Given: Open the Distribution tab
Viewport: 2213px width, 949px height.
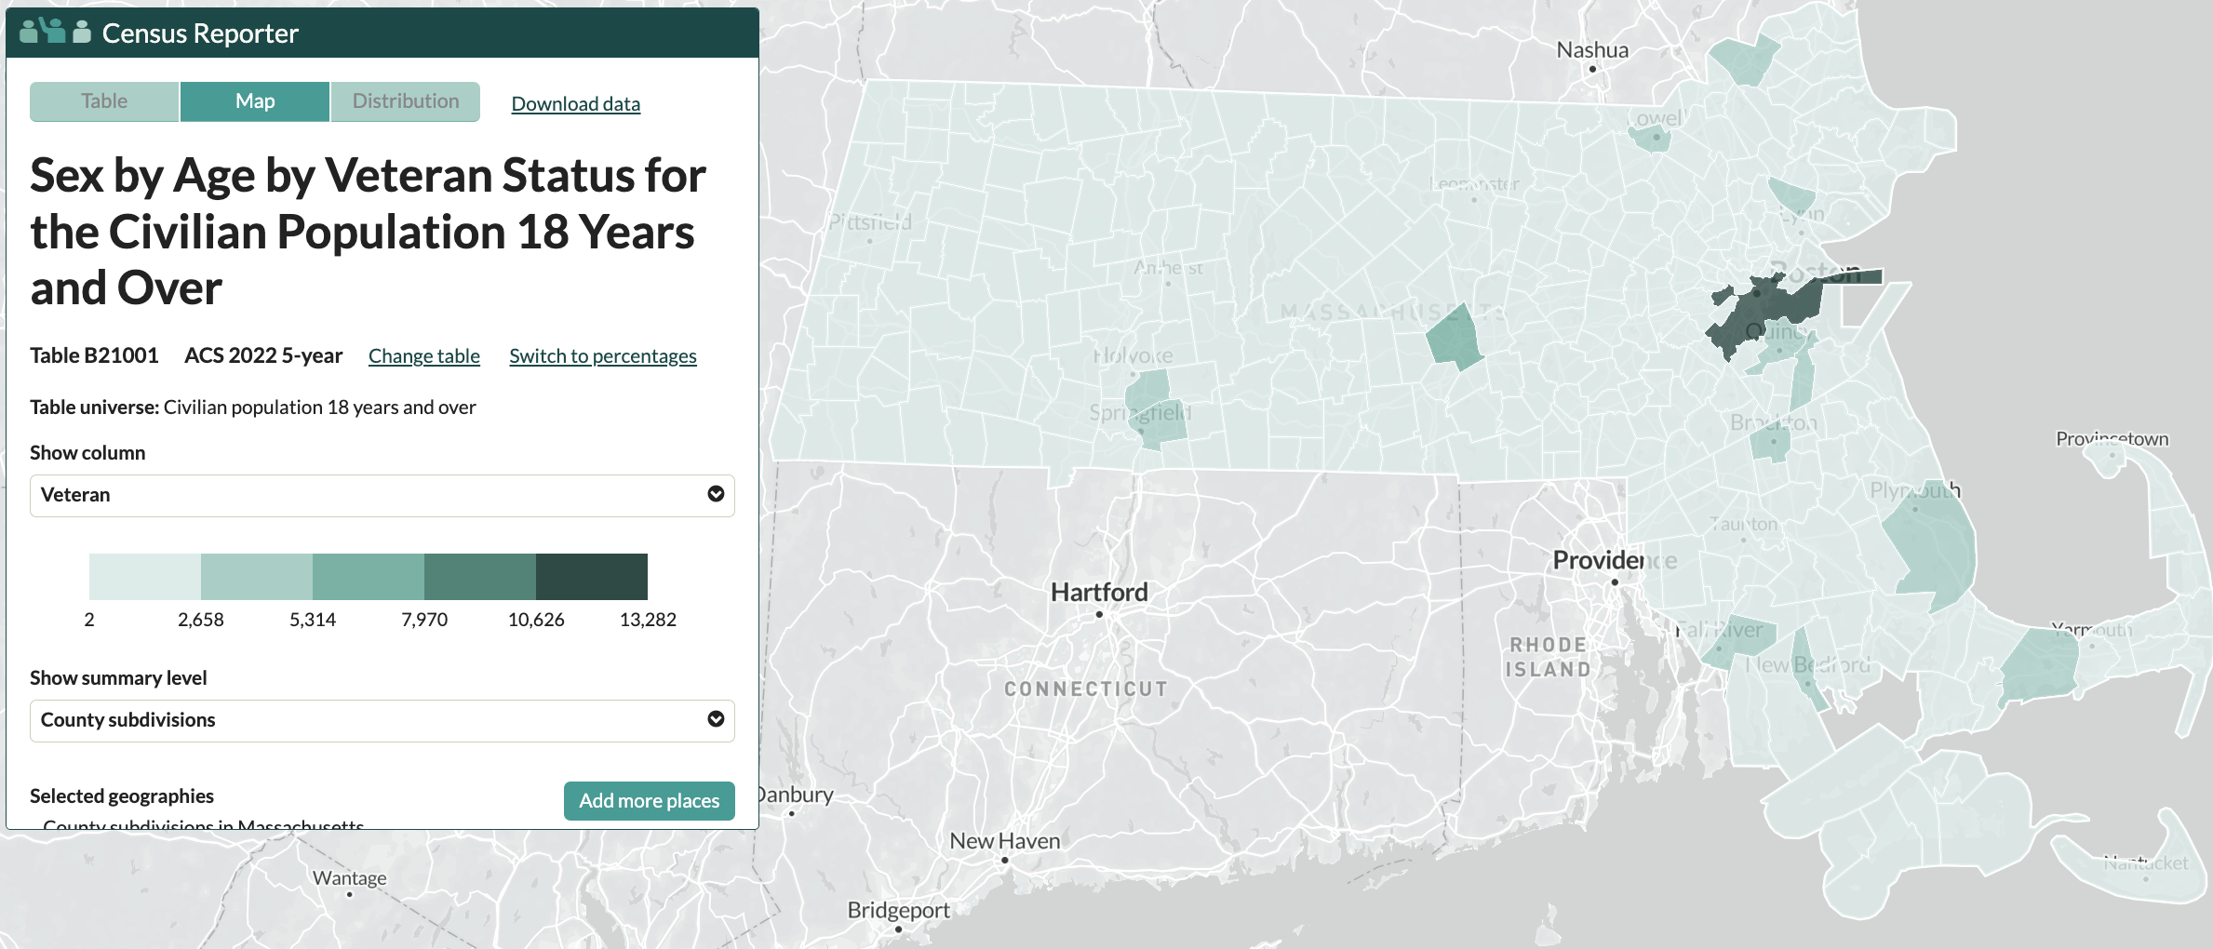Looking at the screenshot, I should [x=406, y=101].
